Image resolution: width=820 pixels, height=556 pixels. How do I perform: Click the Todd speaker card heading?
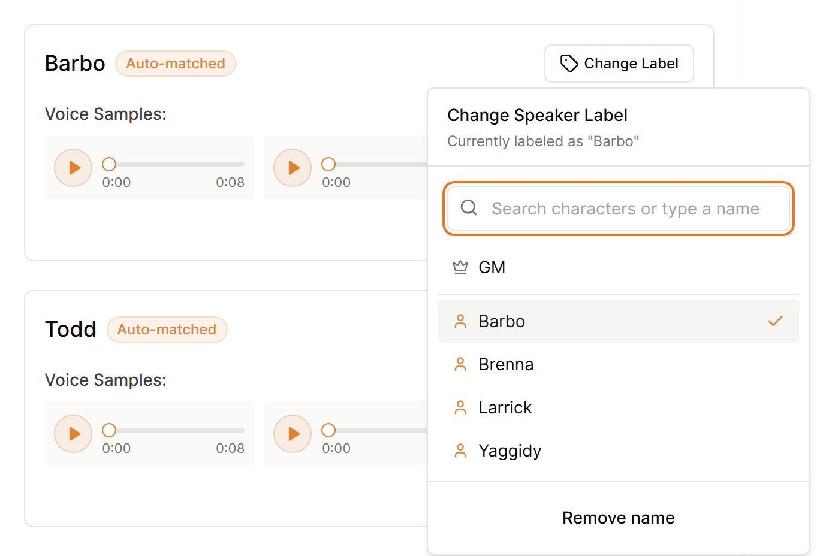coord(71,330)
